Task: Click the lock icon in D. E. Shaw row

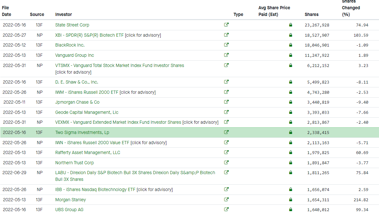Action: click(x=290, y=82)
